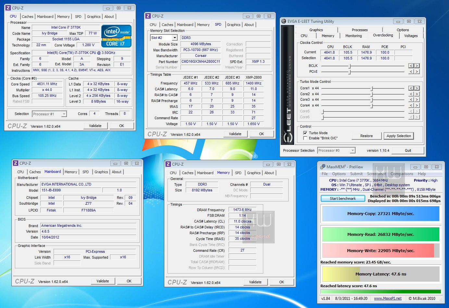Switch to Mainboard tab in Memory CPU-Z window

205,173
